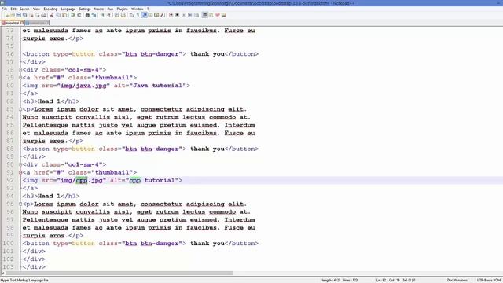Click the Copy toolbar icon

click(x=58, y=15)
